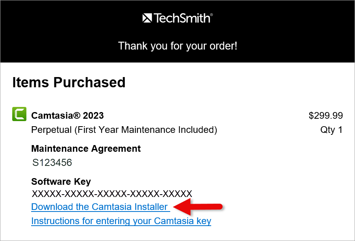The height and width of the screenshot is (241, 355).
Task: Click the Perpetual maintenance description line
Action: tap(124, 130)
